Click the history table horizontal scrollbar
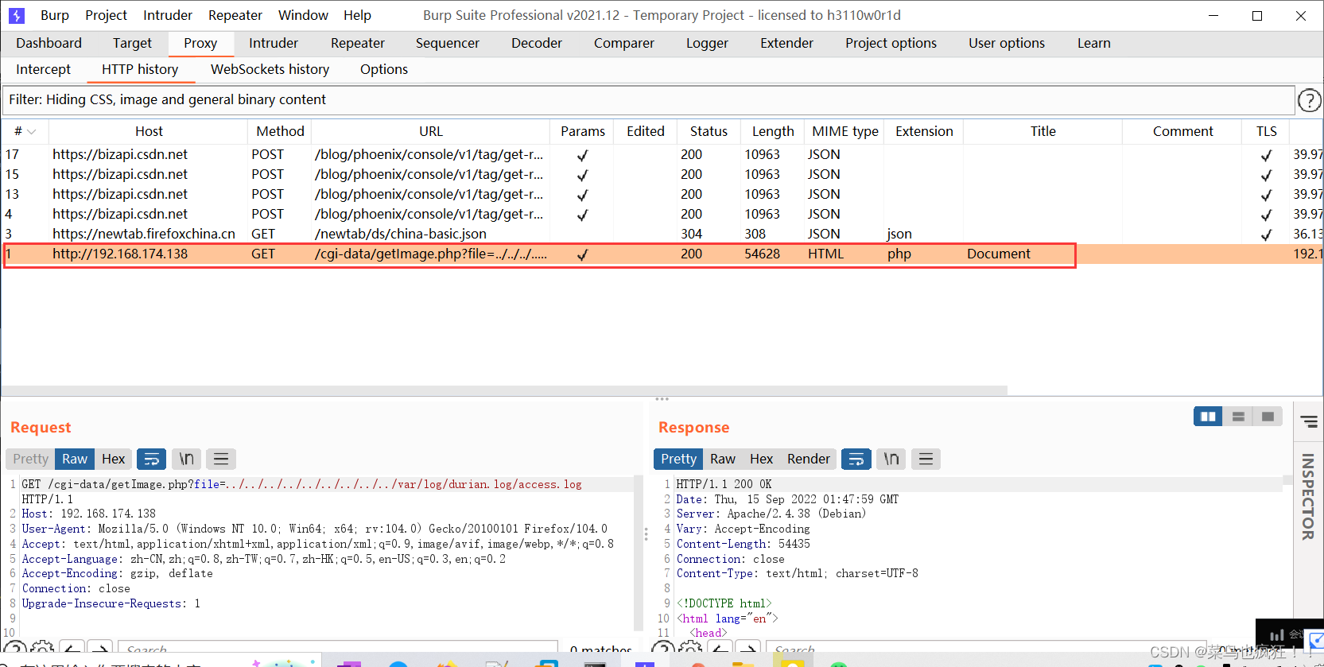 (x=504, y=390)
